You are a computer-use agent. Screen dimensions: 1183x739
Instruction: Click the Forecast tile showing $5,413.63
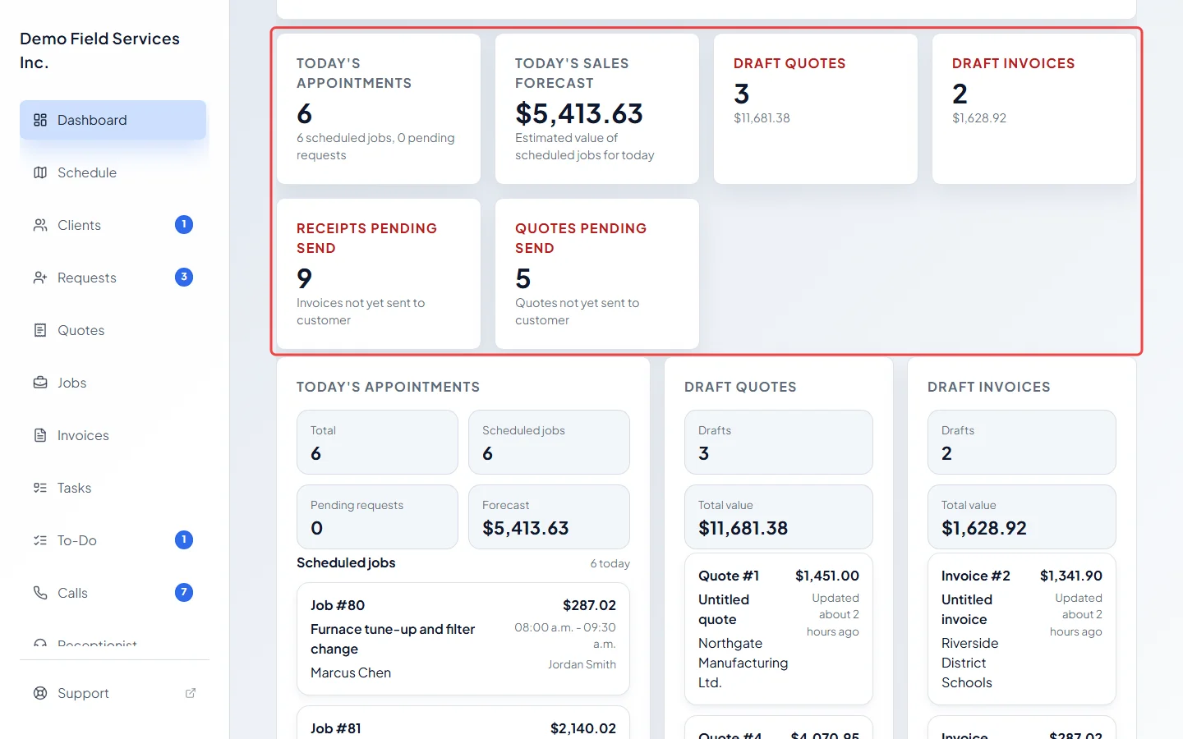pos(549,516)
